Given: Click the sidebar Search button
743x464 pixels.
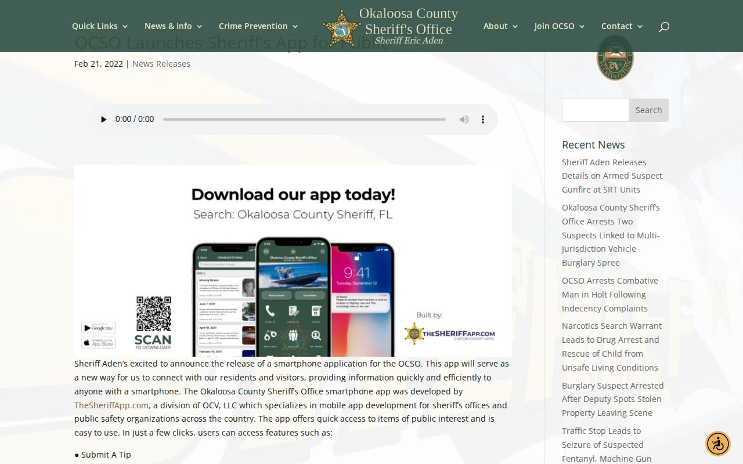Looking at the screenshot, I should point(649,110).
